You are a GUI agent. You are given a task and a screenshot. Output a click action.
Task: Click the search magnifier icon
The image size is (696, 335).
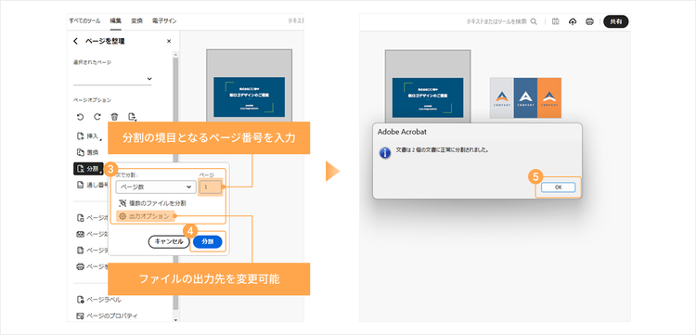(x=534, y=21)
